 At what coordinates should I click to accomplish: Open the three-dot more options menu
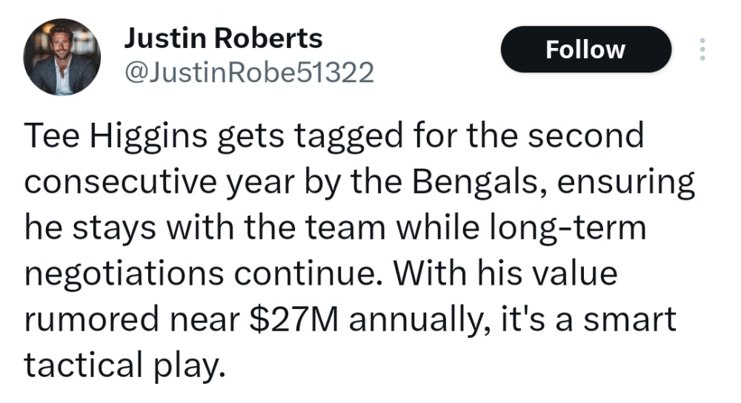702,50
